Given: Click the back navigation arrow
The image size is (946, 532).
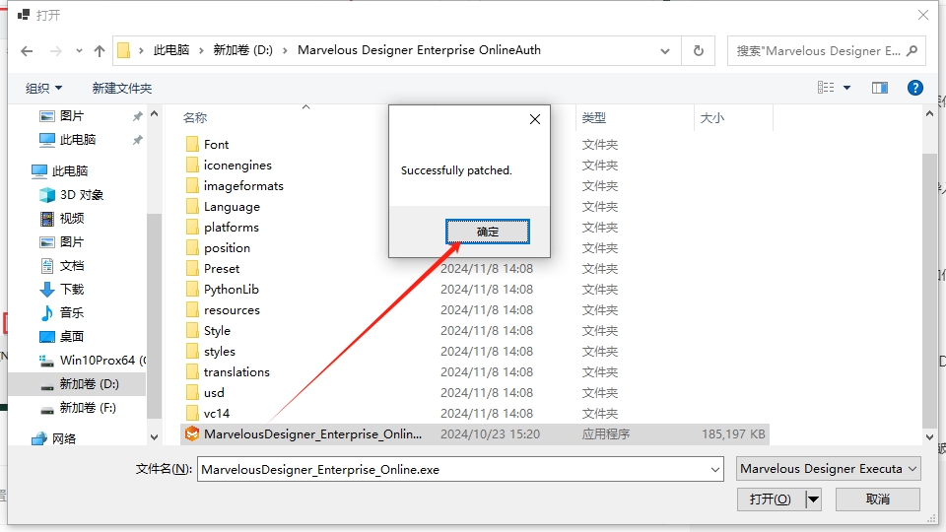Looking at the screenshot, I should click(28, 50).
